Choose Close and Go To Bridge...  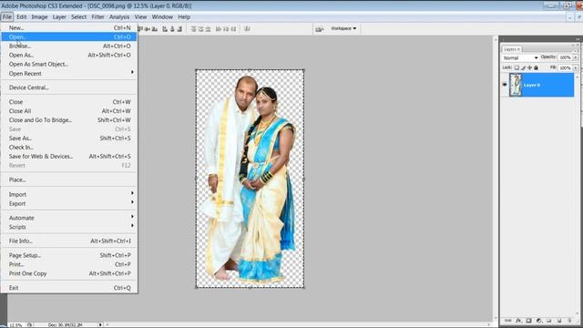click(x=69, y=120)
